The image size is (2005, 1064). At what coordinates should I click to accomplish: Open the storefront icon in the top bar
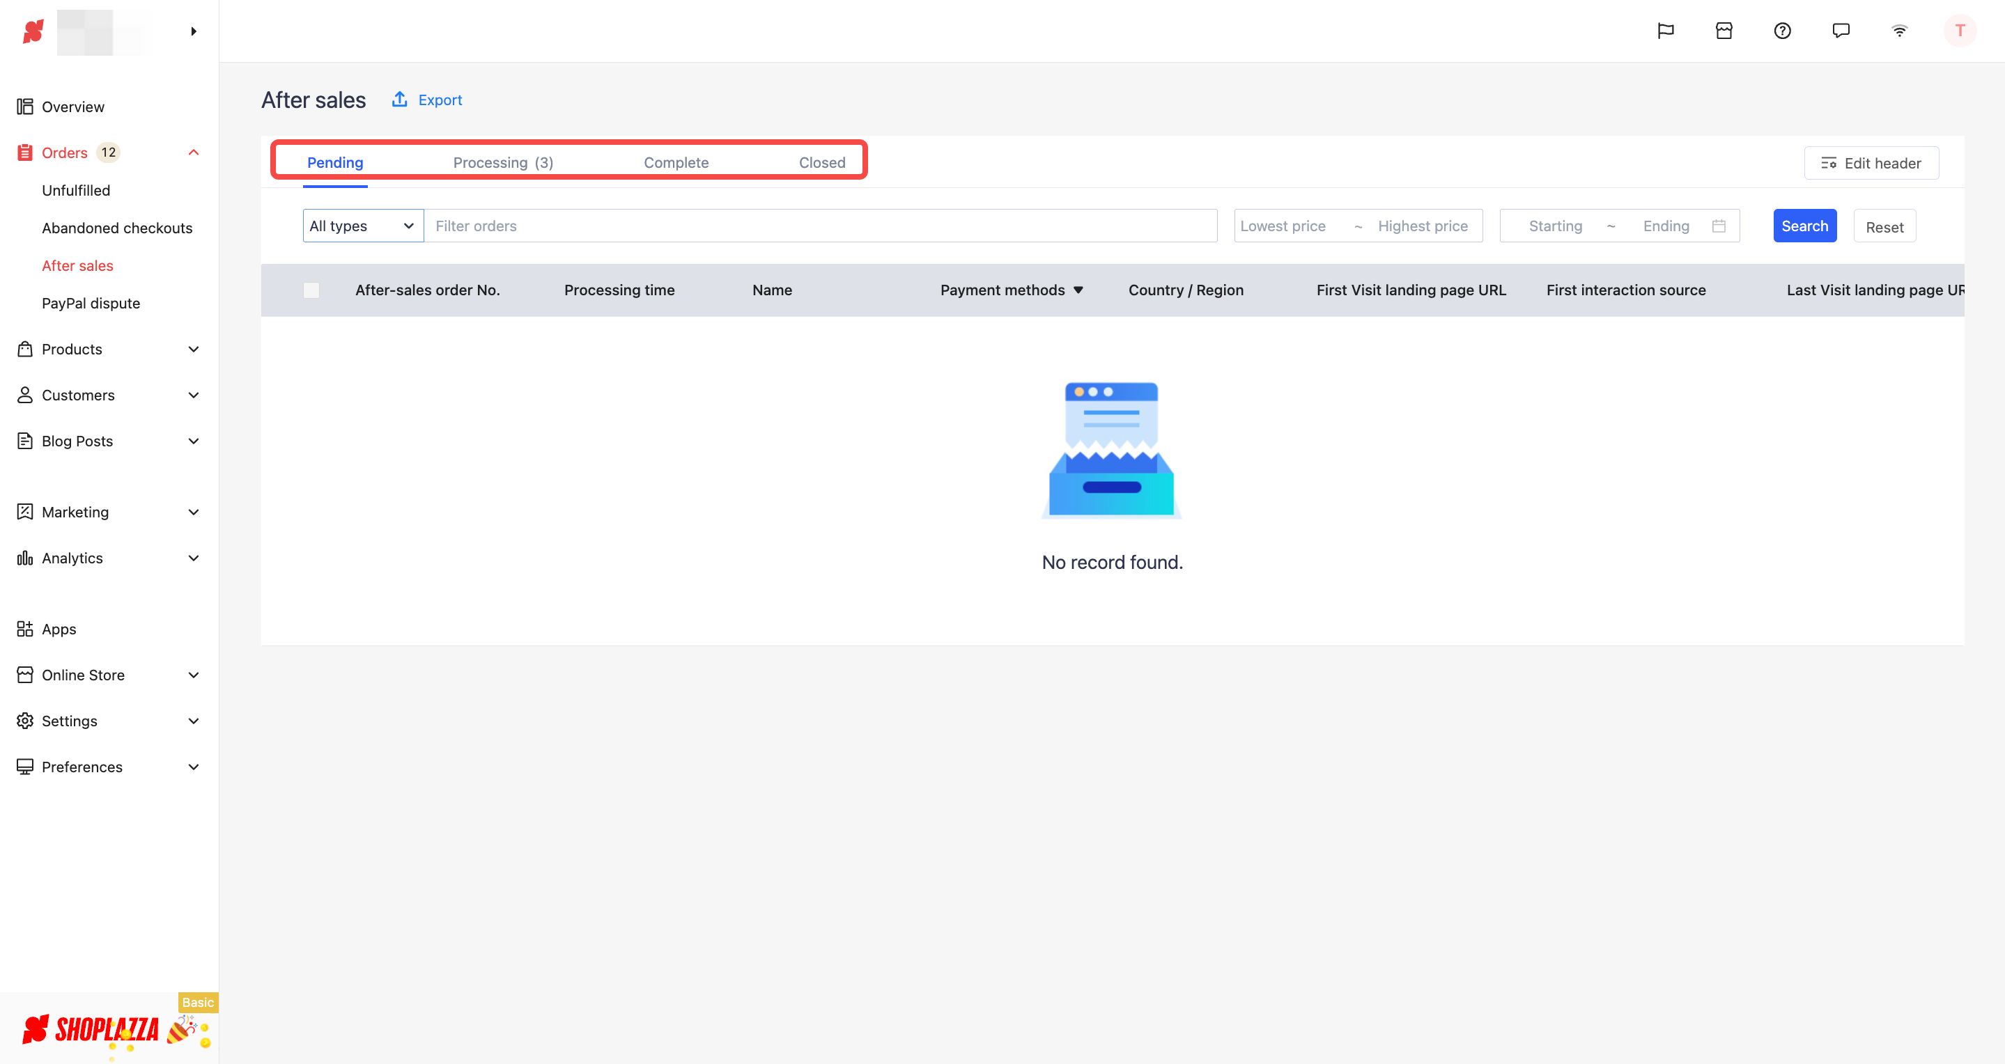point(1724,31)
